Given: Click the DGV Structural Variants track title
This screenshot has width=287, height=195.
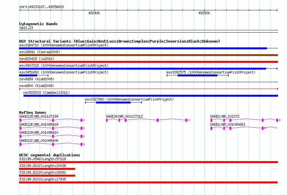Looking at the screenshot, I should click(120, 41).
